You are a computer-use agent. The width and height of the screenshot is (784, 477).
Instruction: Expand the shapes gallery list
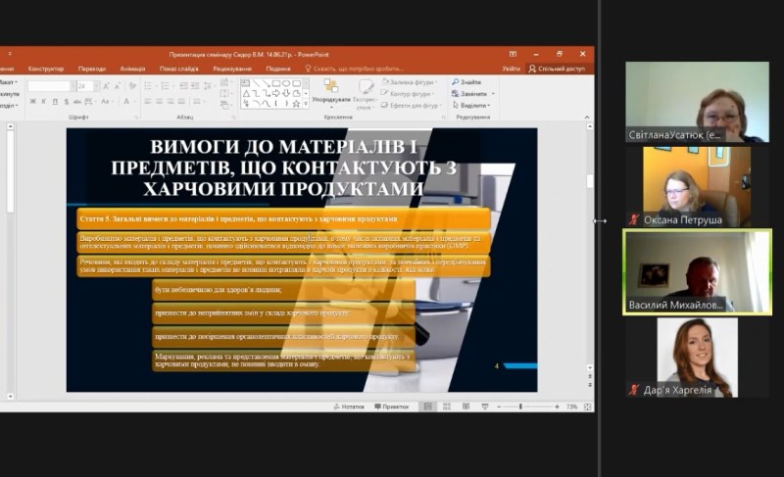(x=306, y=104)
